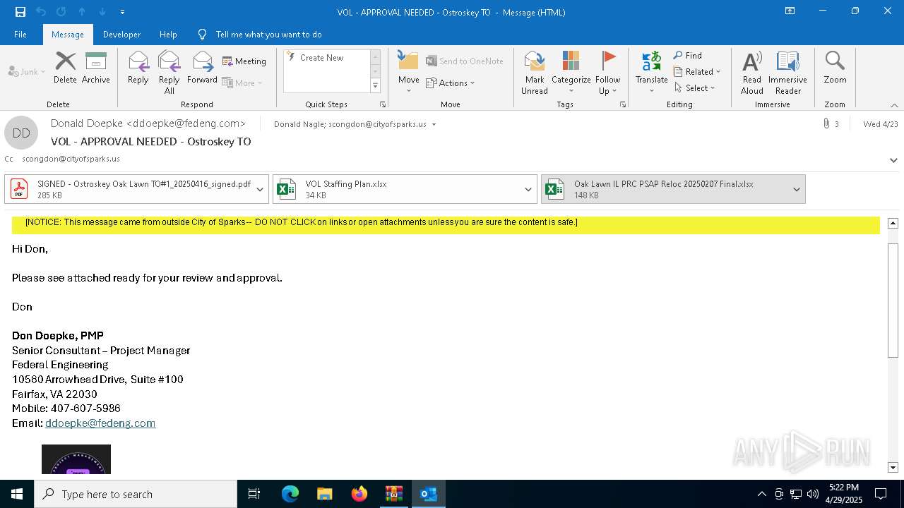Mark message as Unread
This screenshot has height=508, width=904.
click(535, 72)
